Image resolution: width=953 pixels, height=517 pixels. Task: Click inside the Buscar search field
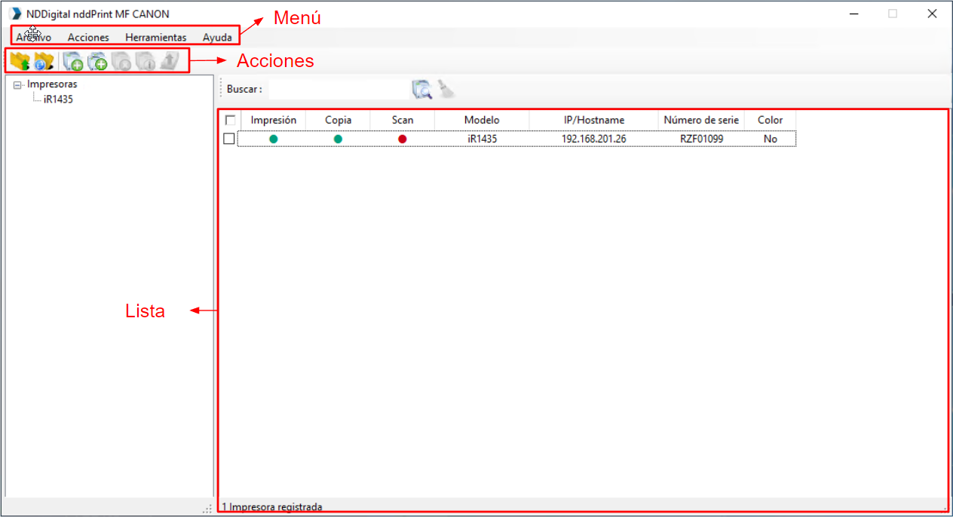coord(338,90)
